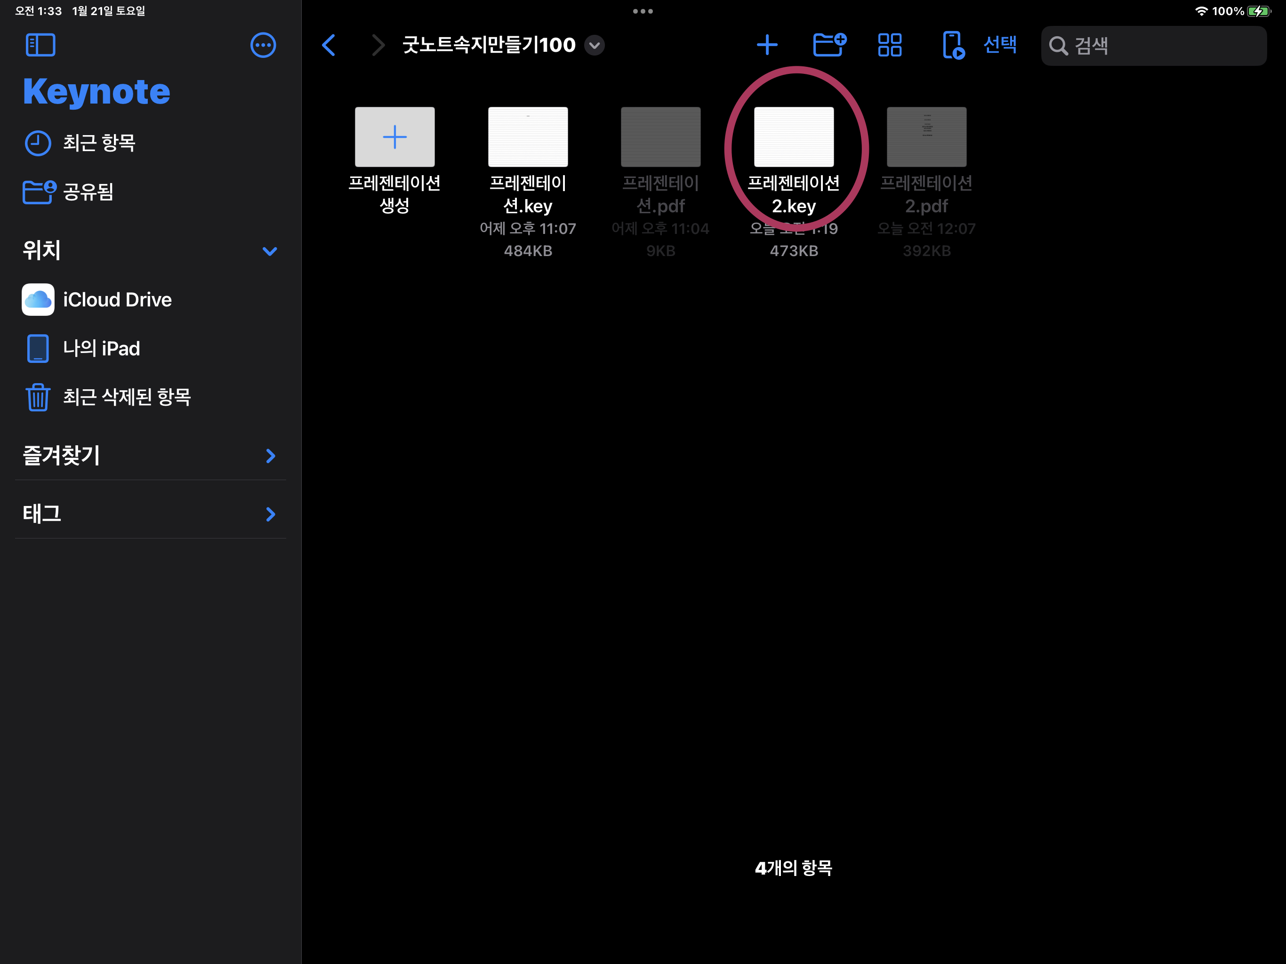The width and height of the screenshot is (1286, 964).
Task: Tap the 473KB file size label
Action: 794,251
